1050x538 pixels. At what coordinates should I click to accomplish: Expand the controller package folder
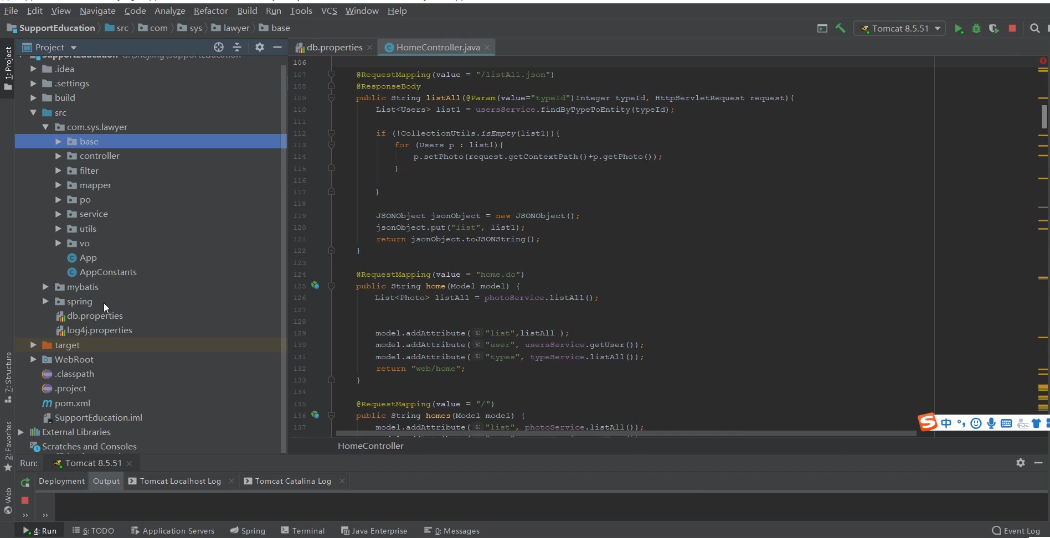pyautogui.click(x=58, y=156)
